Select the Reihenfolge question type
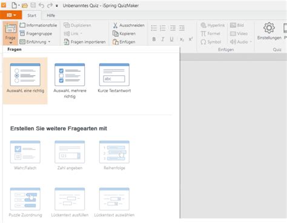The width and height of the screenshot is (287, 223). (x=114, y=155)
